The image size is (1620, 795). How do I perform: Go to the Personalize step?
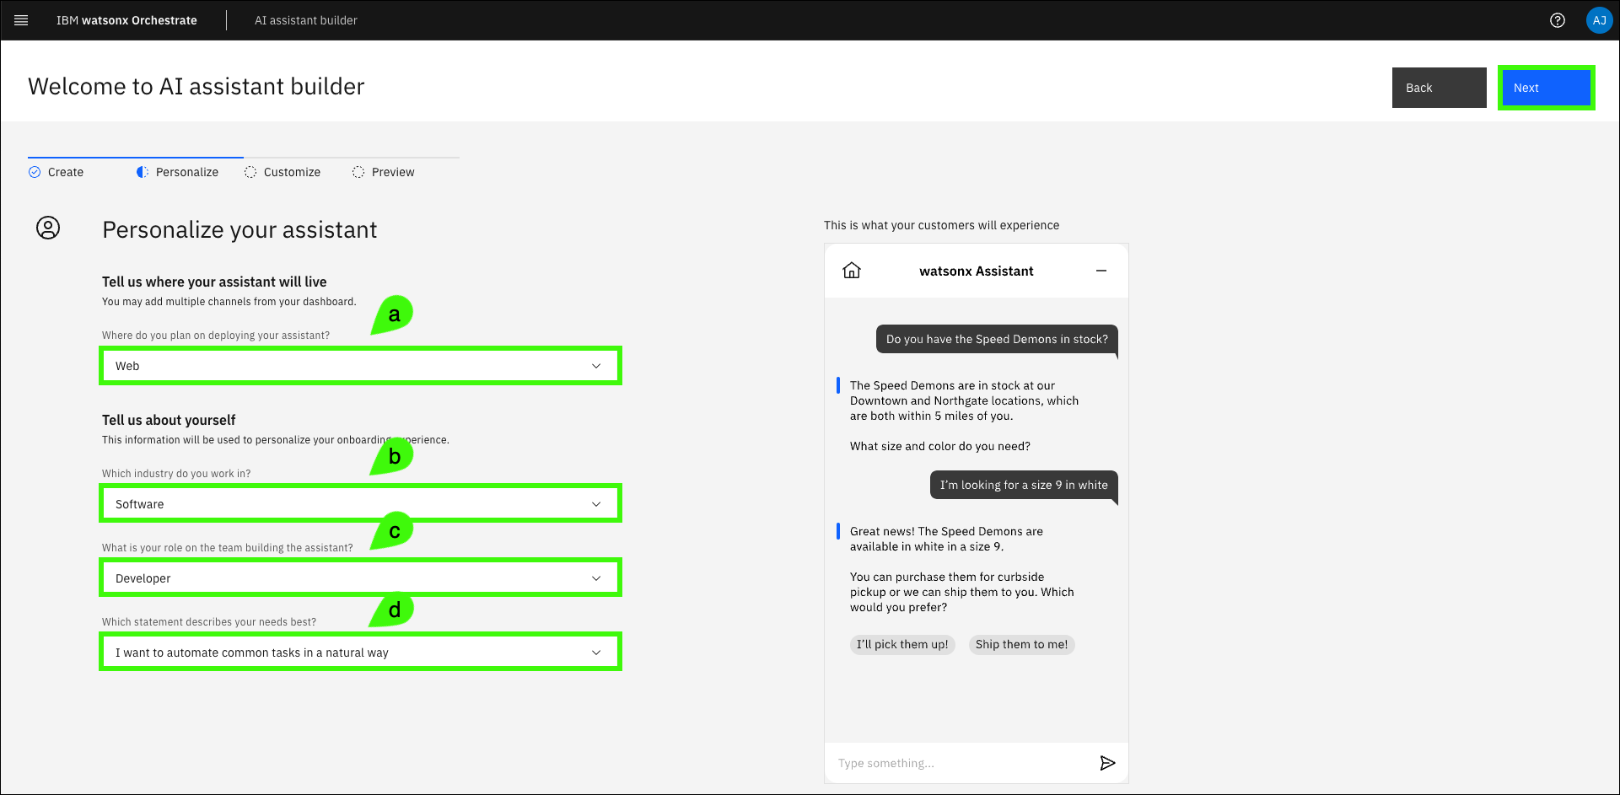(x=186, y=172)
